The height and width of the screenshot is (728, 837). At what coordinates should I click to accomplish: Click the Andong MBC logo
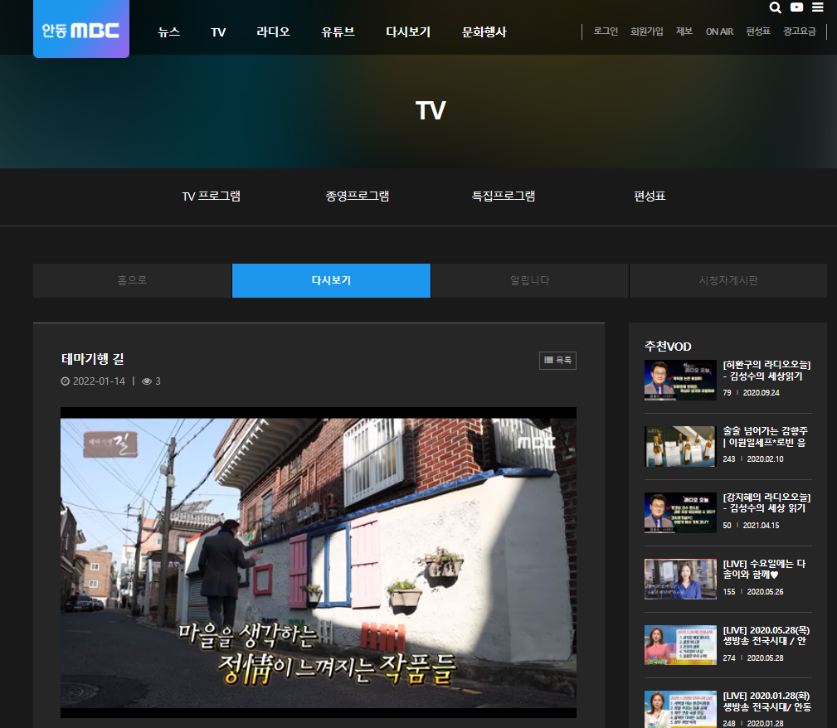click(x=81, y=31)
